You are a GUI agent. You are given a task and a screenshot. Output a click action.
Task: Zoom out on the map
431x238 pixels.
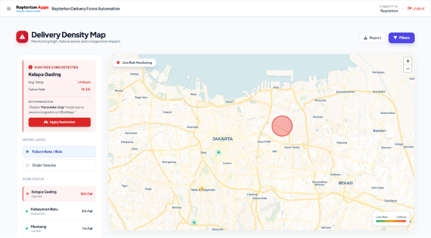(408, 69)
